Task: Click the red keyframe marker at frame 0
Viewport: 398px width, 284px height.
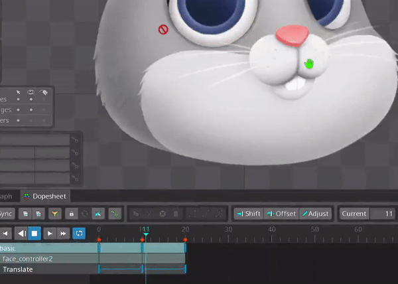Action: coord(99,240)
